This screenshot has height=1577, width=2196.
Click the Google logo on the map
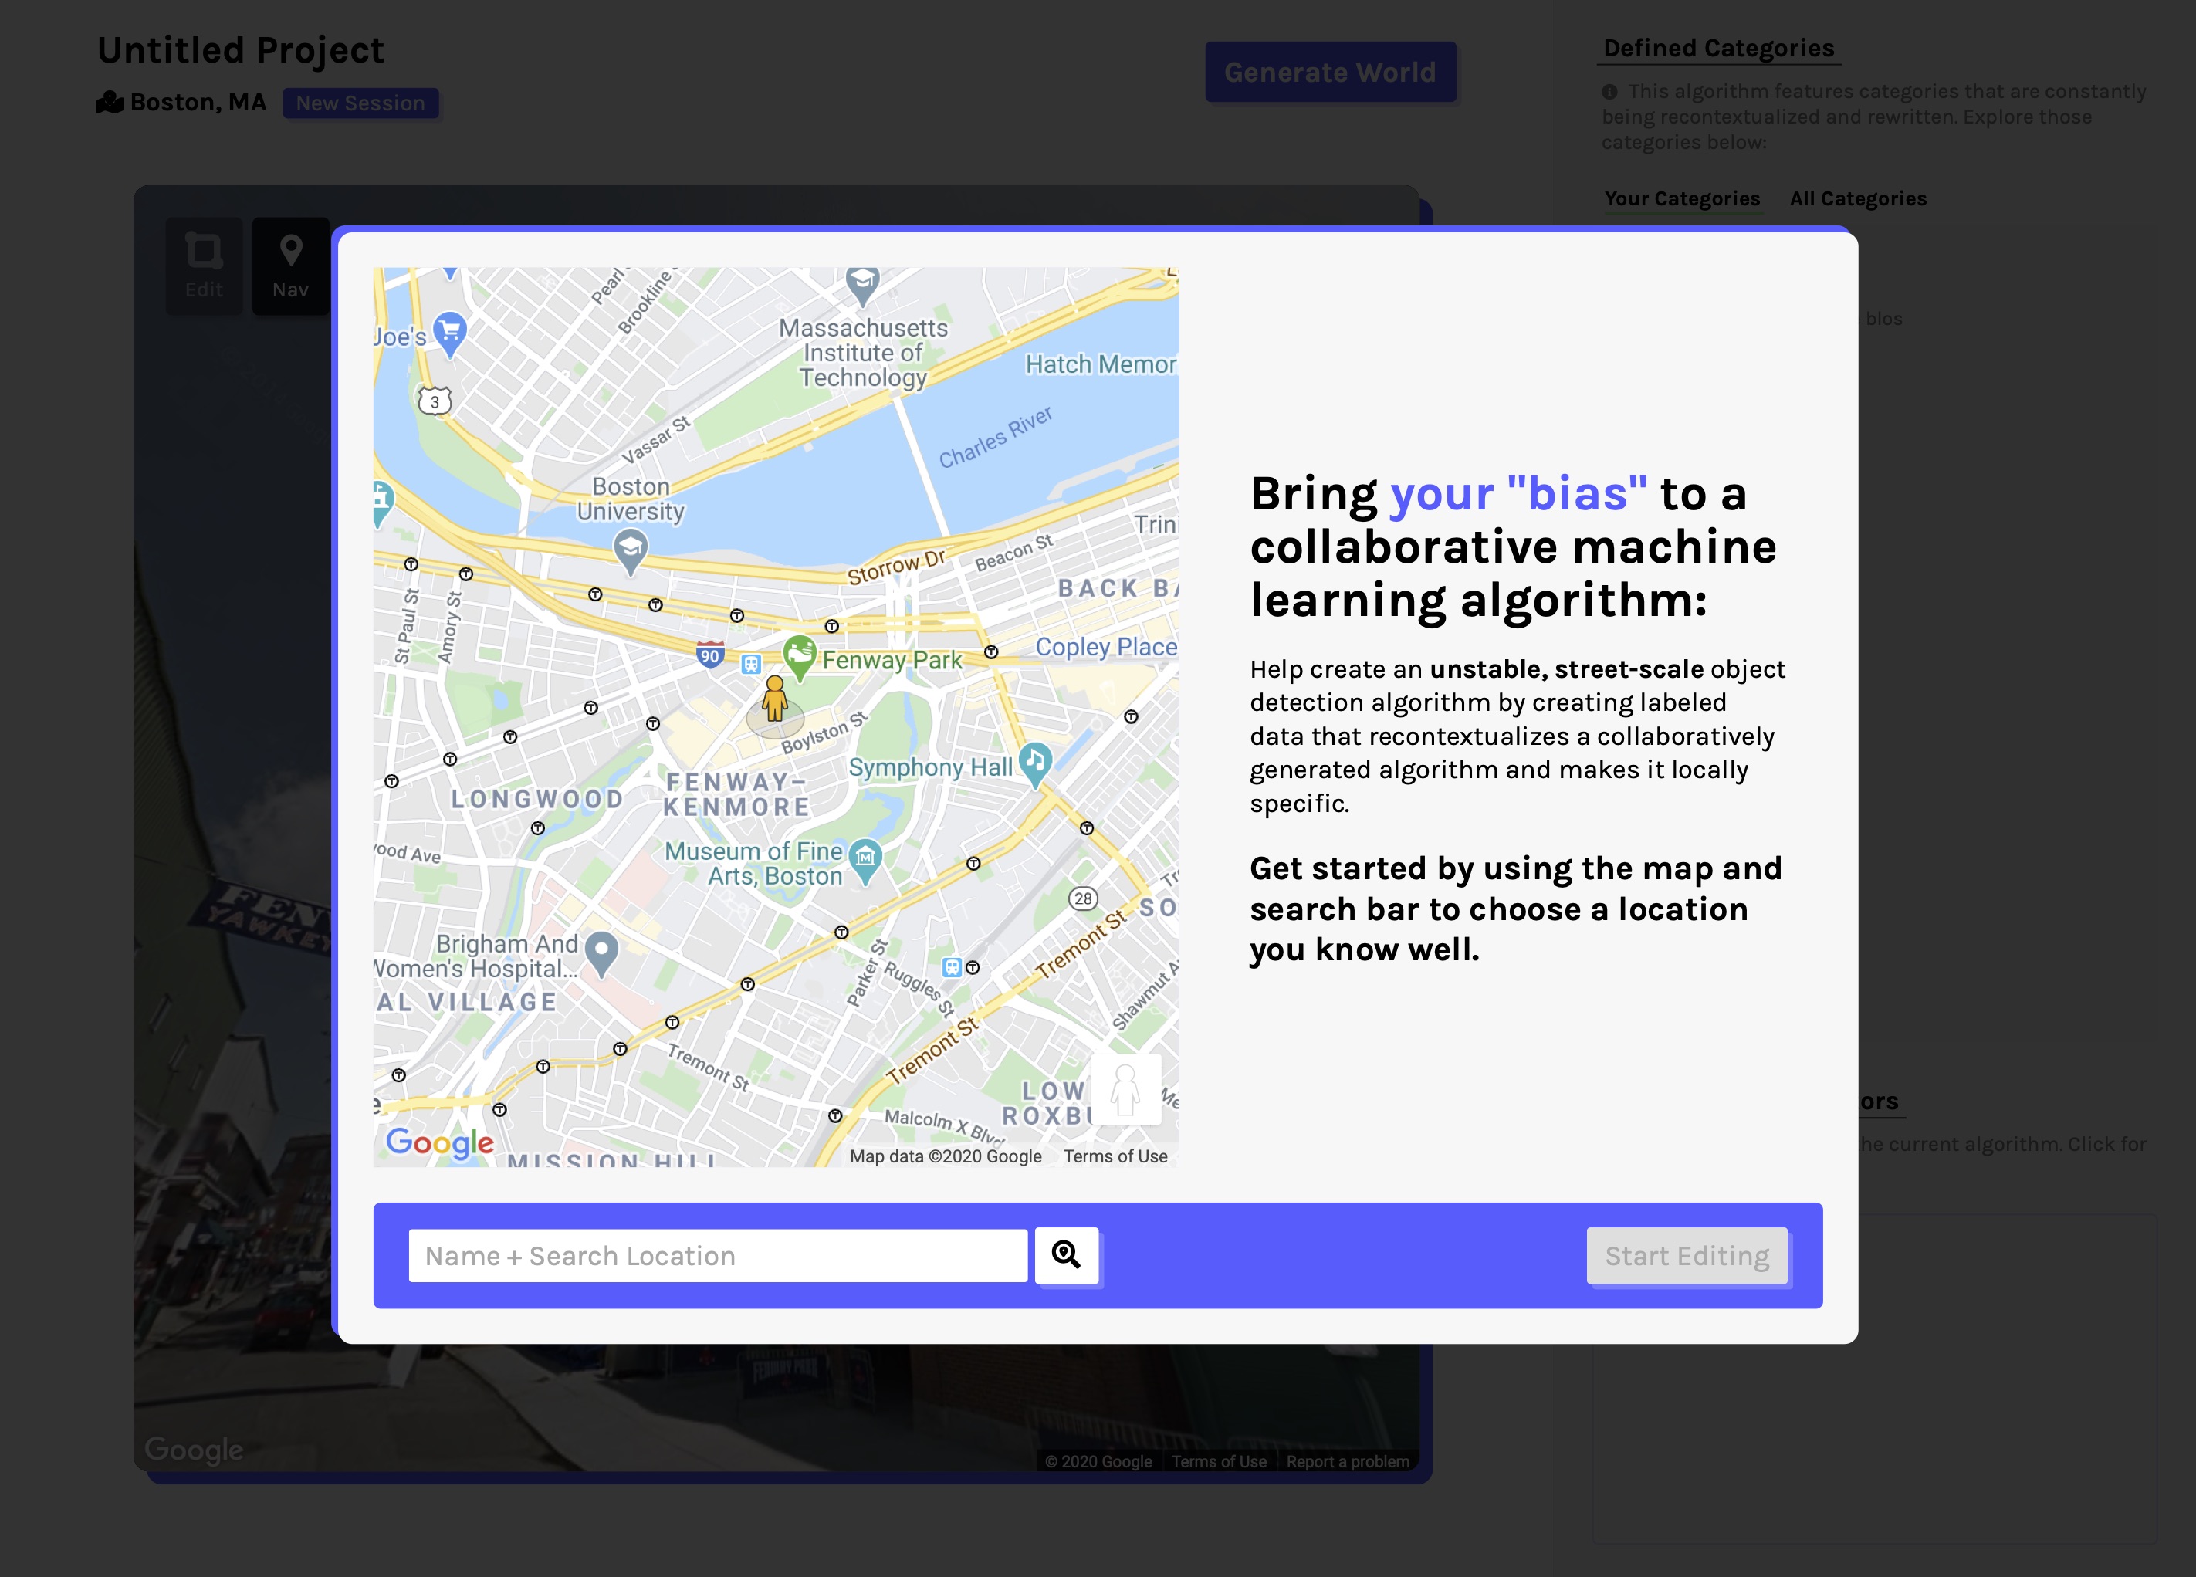tap(440, 1142)
